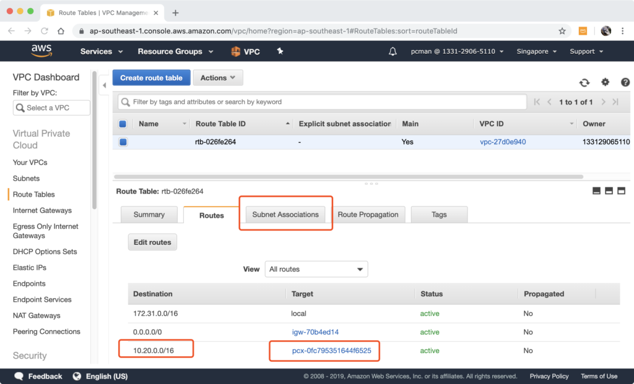Open the orange browser extension icon
The image size is (634, 384).
point(583,31)
